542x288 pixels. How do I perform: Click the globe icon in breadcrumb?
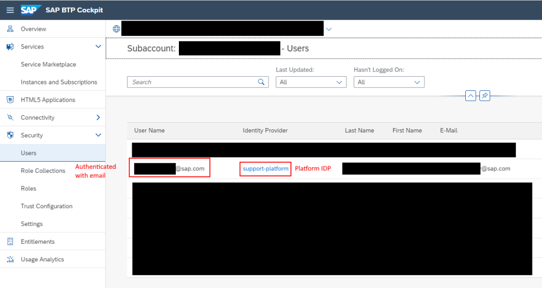116,29
